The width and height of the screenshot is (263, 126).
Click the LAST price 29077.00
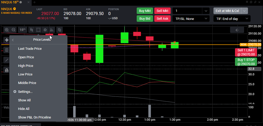pyautogui.click(x=50, y=13)
